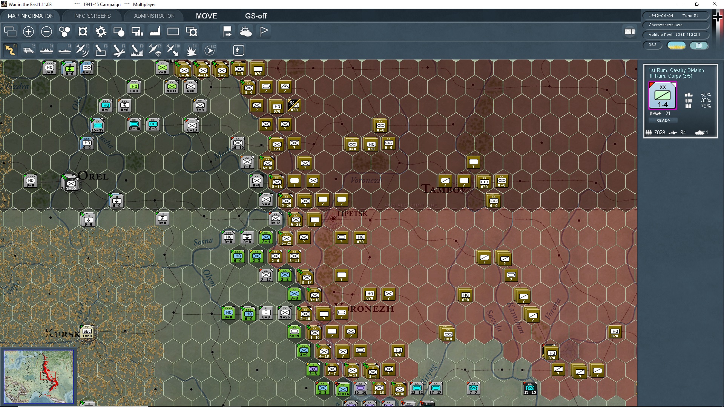724x407 pixels.
Task: Toggle the empty rectangle overlay icon
Action: click(173, 32)
